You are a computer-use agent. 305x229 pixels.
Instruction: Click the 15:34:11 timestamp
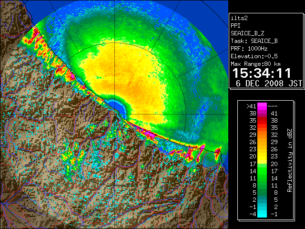(x=262, y=73)
